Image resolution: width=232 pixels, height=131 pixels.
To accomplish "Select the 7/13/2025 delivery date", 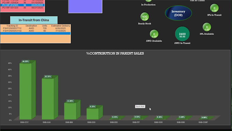I will coord(60,31).
